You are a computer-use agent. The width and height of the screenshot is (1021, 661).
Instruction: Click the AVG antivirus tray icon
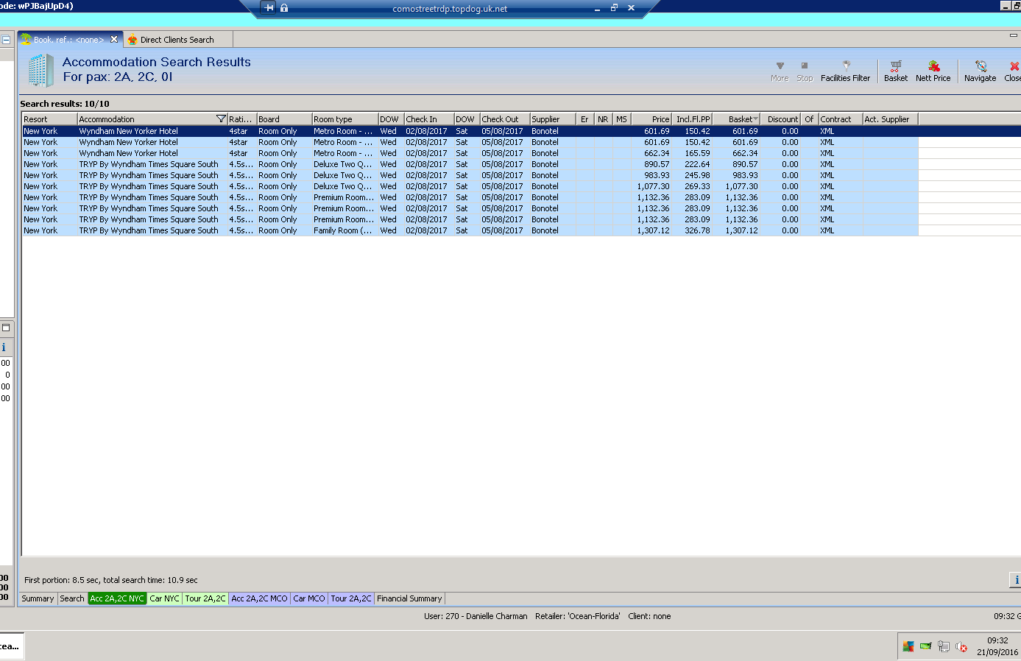click(x=908, y=646)
